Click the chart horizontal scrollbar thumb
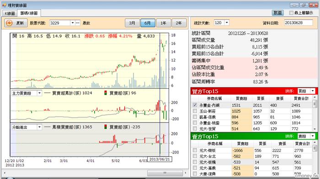This screenshot has width=320, height=179. click(x=165, y=173)
